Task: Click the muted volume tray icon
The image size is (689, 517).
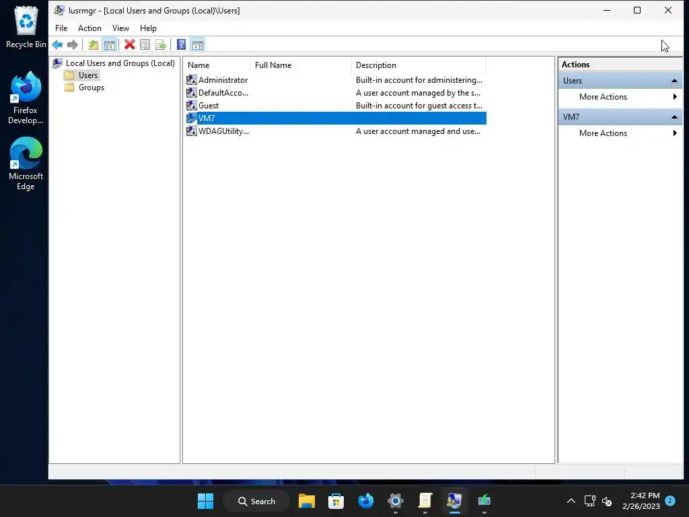Action: coord(607,501)
